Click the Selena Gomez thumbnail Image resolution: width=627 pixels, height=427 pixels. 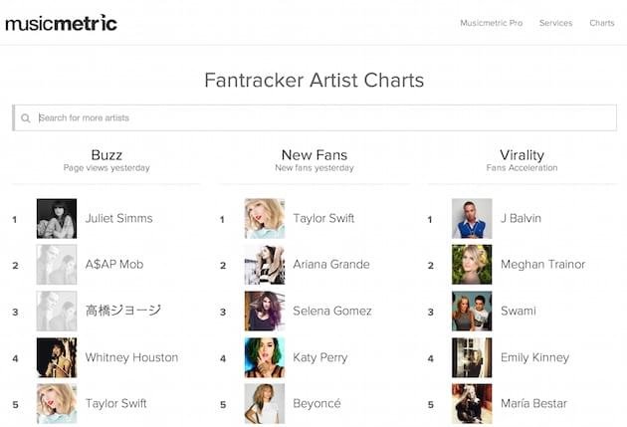[x=265, y=311]
